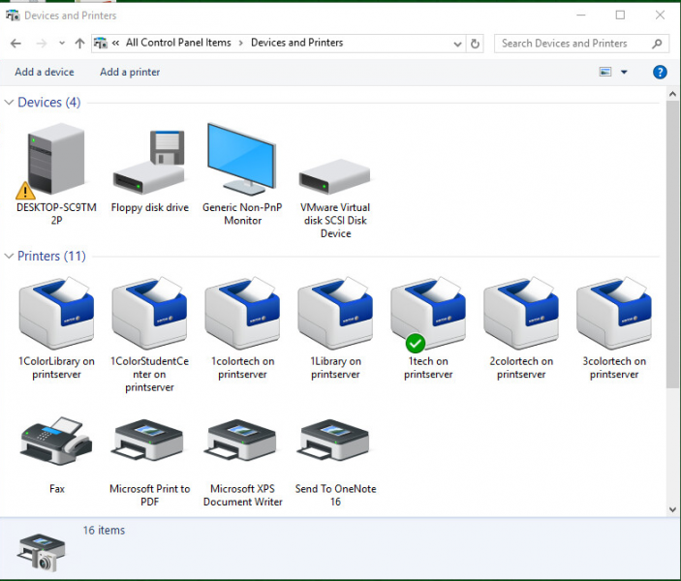Select the Fax device icon

pos(56,441)
